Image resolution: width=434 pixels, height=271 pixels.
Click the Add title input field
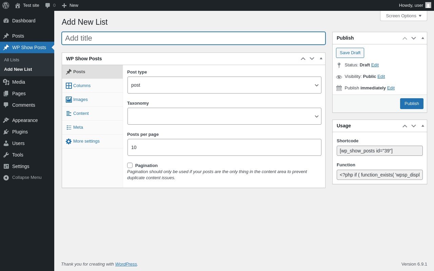[x=193, y=38]
